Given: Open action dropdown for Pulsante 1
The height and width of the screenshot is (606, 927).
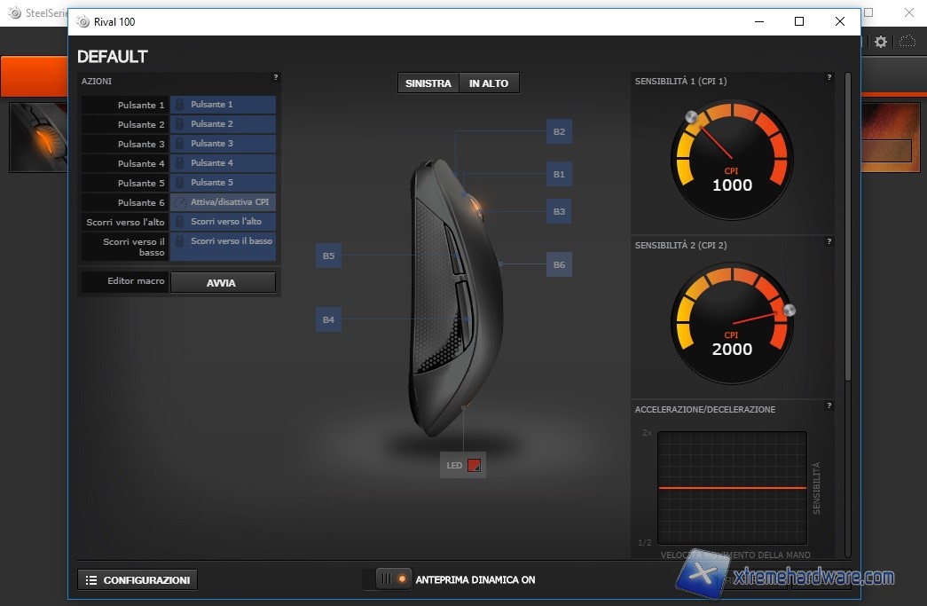Looking at the screenshot, I should [223, 105].
